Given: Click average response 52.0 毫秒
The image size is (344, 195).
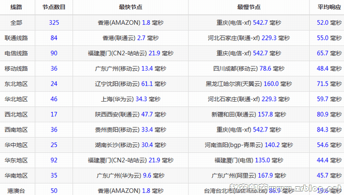Looking at the screenshot, I should pyautogui.click(x=330, y=23).
